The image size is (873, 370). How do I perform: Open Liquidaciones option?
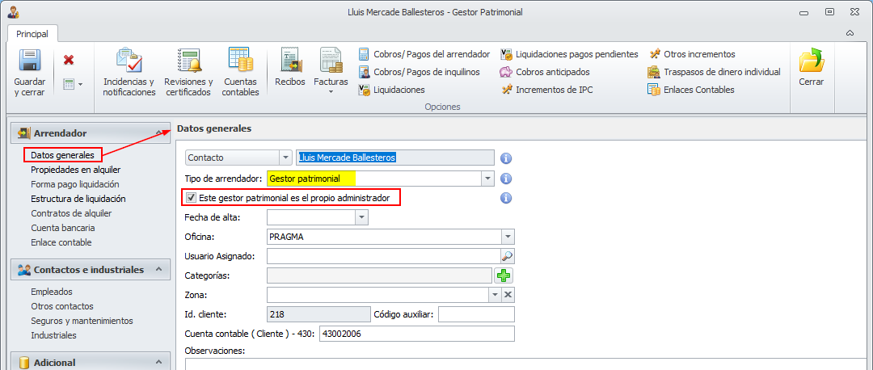tap(392, 90)
